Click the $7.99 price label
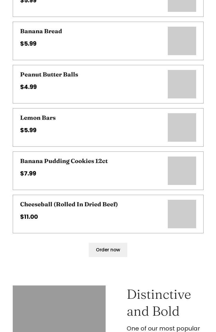Screen dimensions: 216x332 pyautogui.click(x=28, y=173)
